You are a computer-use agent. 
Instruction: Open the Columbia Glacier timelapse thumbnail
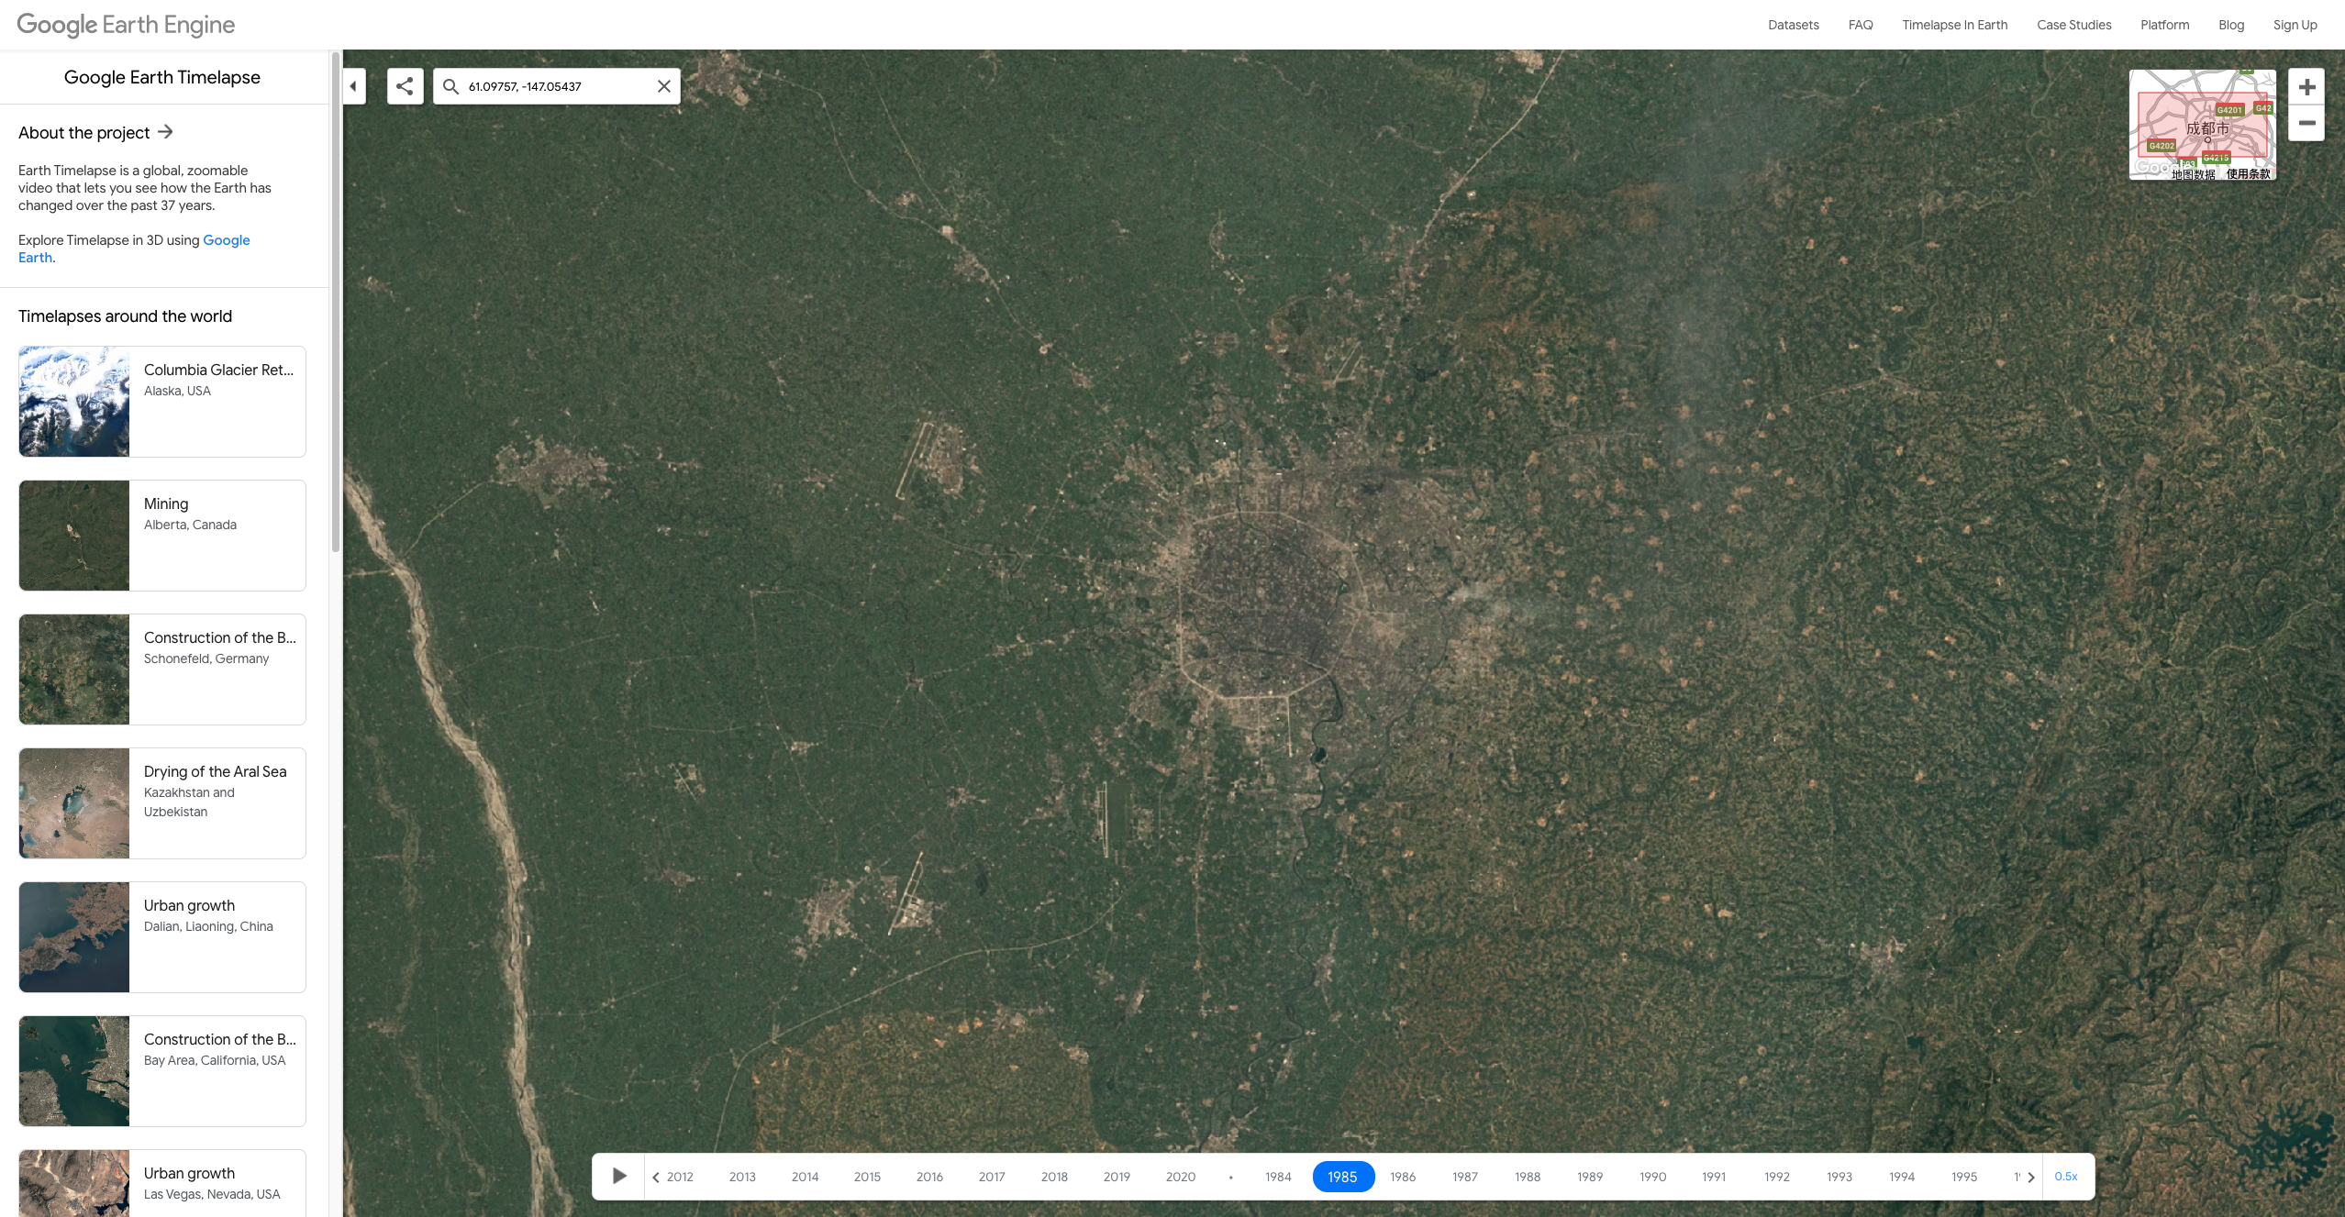tap(74, 402)
